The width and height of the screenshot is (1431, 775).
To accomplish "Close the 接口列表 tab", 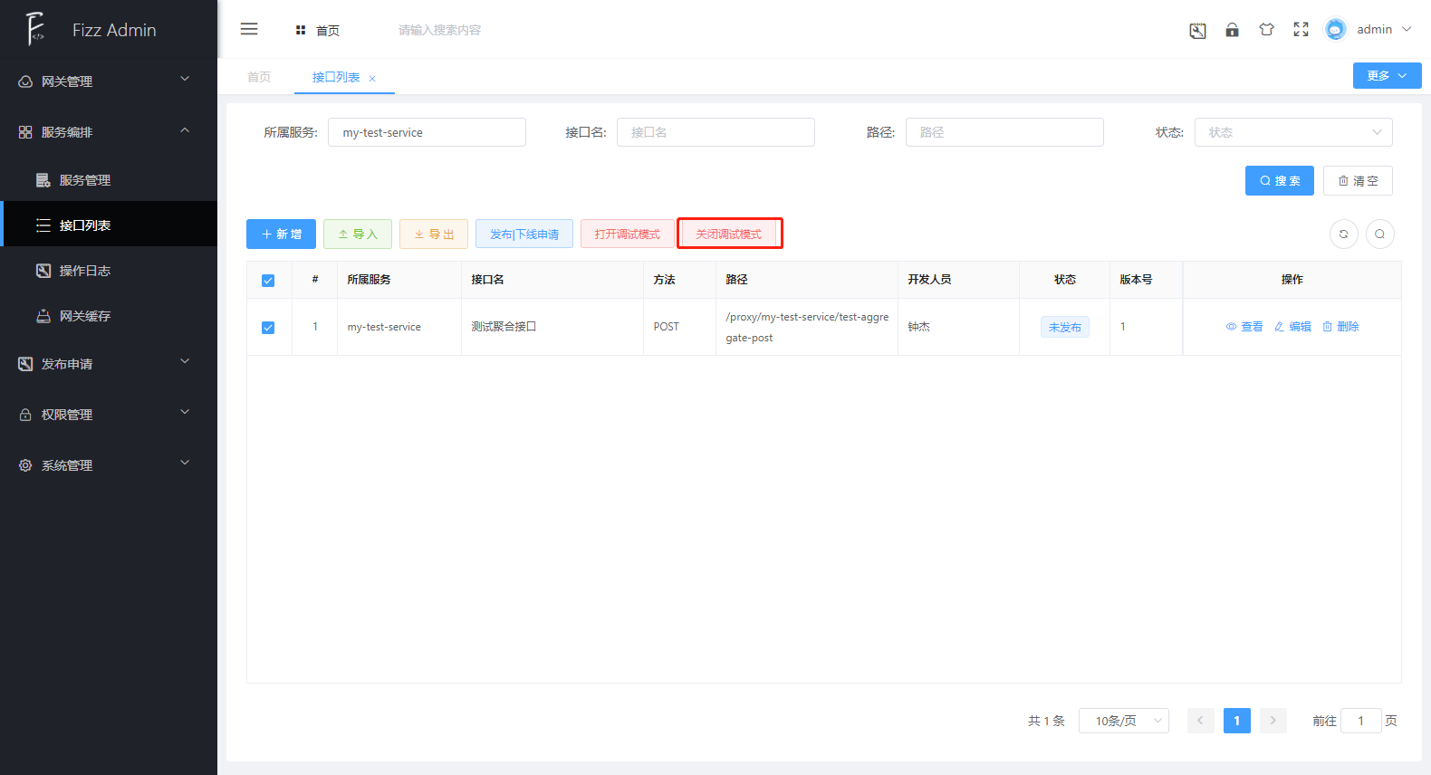I will point(372,79).
